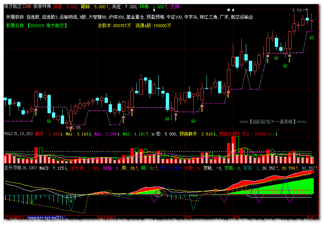The image size is (323, 226).
Task: Select the 日线 daily period label
Action: (27, 7)
